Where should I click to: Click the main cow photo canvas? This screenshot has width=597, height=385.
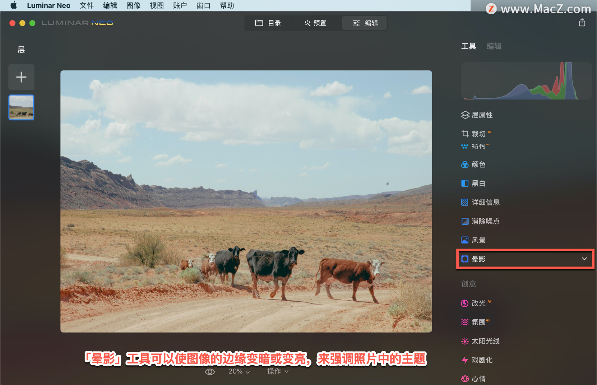tap(246, 201)
